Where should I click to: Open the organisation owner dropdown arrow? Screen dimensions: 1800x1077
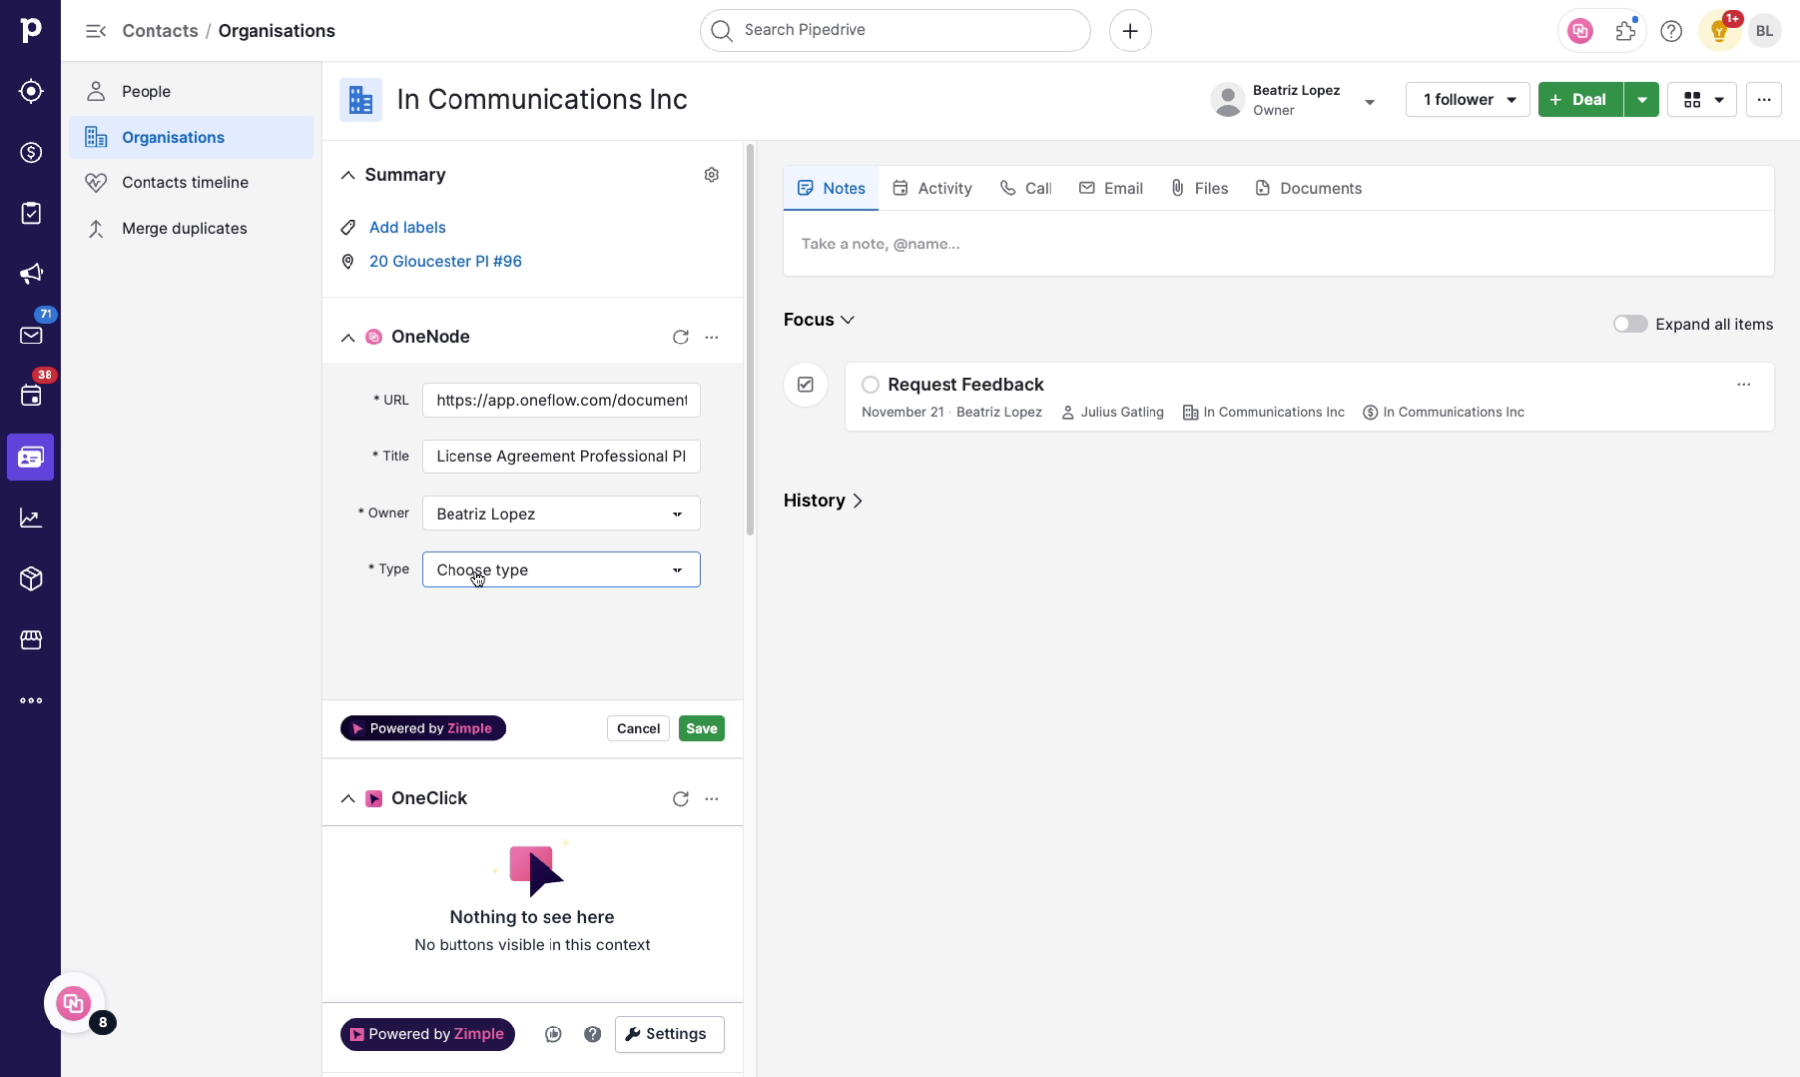(1369, 101)
